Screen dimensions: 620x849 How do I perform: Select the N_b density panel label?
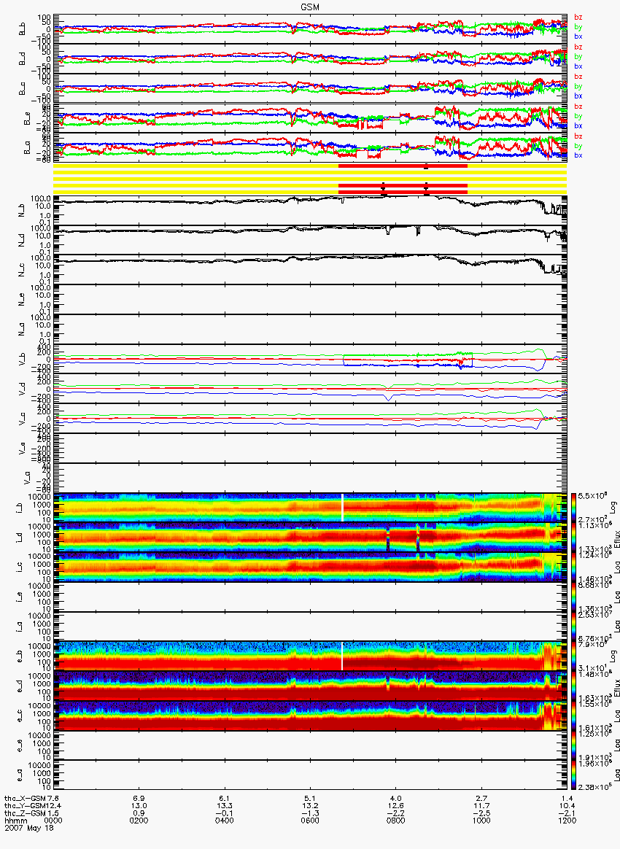[23, 211]
